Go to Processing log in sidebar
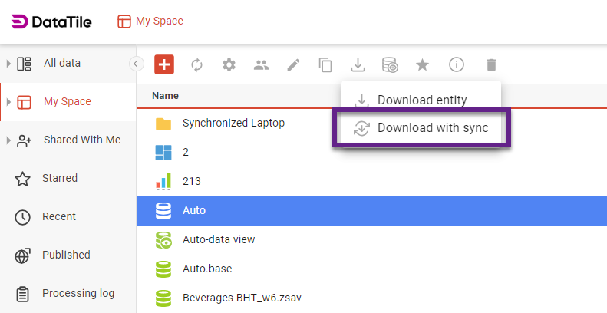Viewport: 607px width, 313px height. point(78,293)
